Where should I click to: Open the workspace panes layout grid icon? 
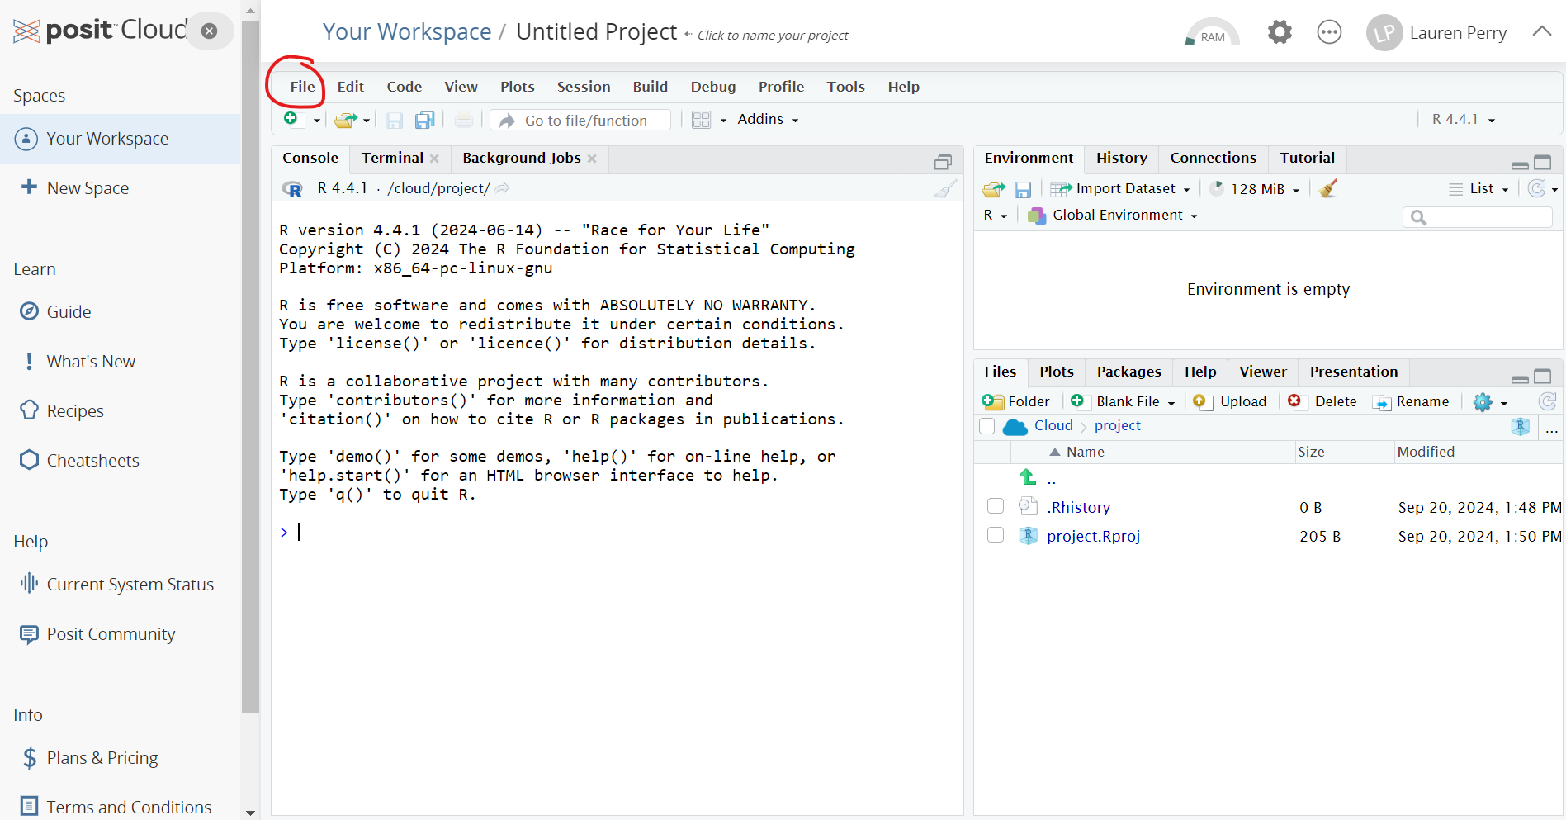(701, 121)
